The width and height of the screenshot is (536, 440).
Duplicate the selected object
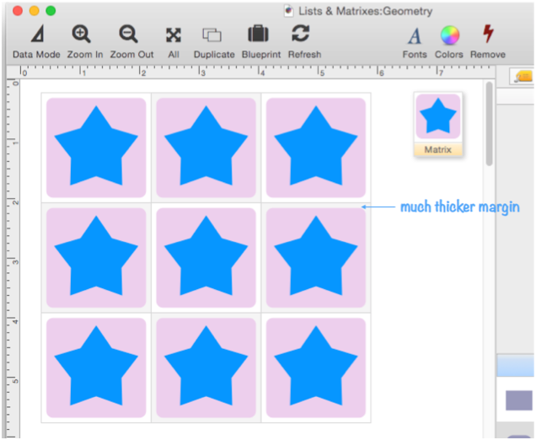point(214,41)
